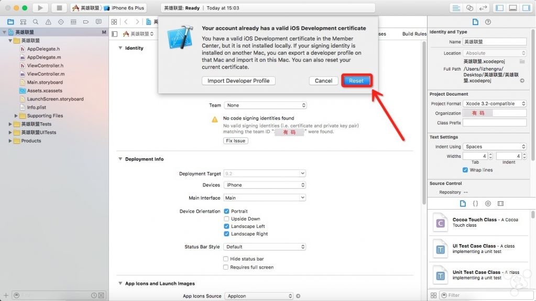Viewport: 536px width, 301px height.
Task: Open the Build Rules tab
Action: [x=414, y=34]
